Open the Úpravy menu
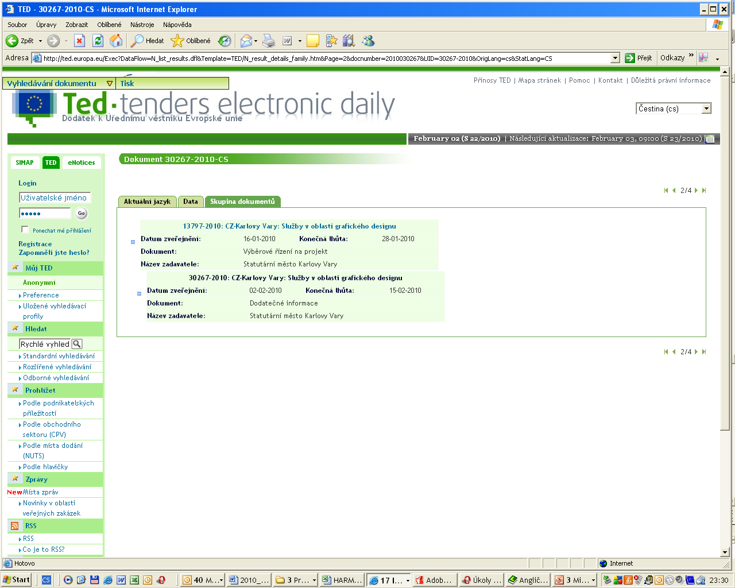The height and width of the screenshot is (588, 735). [x=46, y=25]
